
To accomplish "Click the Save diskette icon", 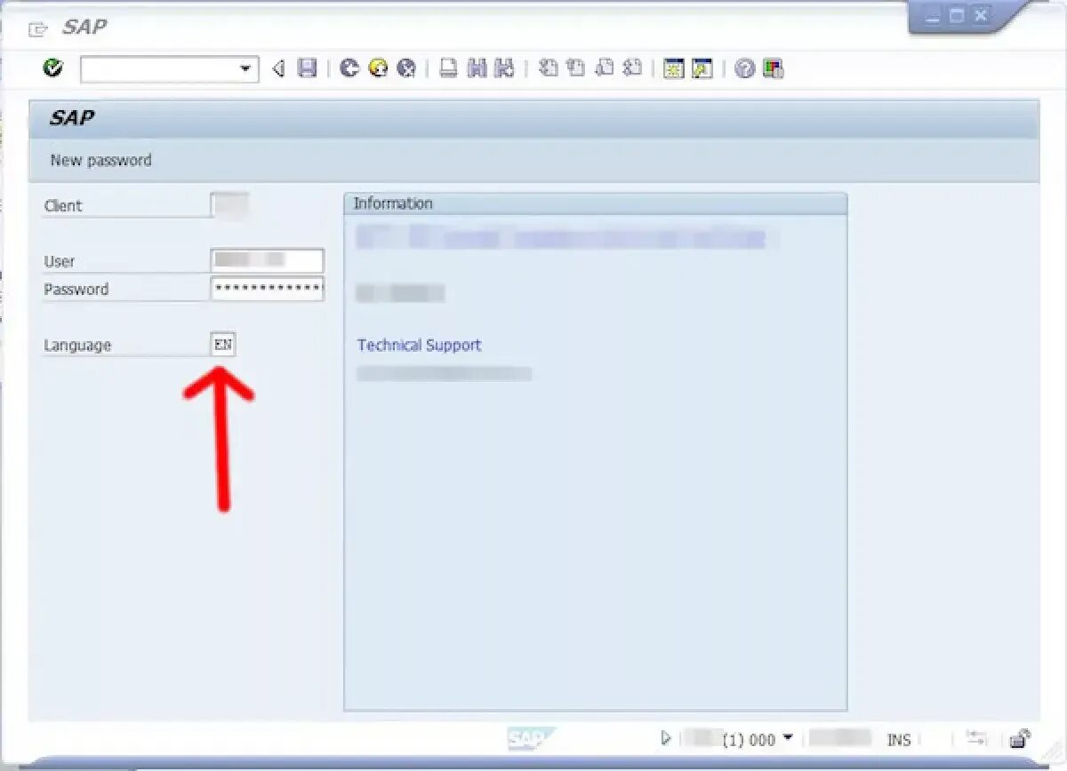I will (307, 68).
